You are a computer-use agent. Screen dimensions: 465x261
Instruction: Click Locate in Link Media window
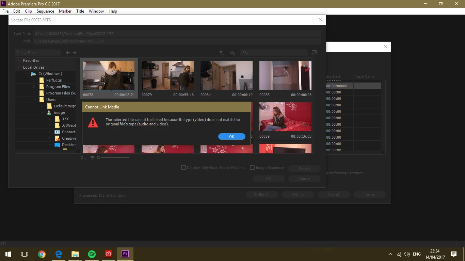coord(369,195)
